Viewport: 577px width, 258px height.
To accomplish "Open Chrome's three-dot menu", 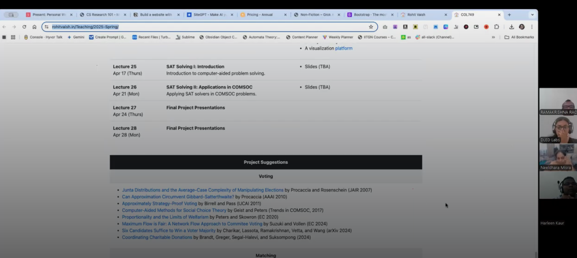I will click(x=531, y=27).
